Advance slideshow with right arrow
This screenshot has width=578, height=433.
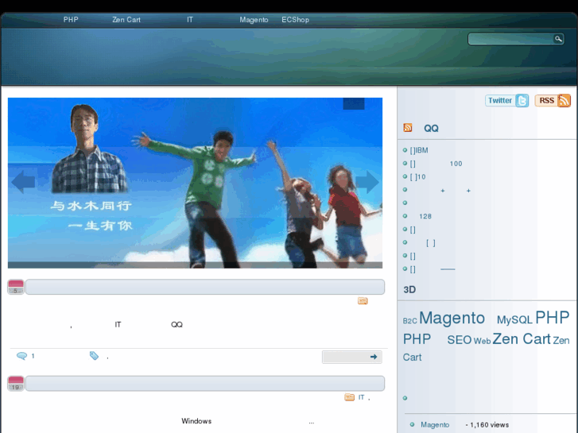pos(367,182)
